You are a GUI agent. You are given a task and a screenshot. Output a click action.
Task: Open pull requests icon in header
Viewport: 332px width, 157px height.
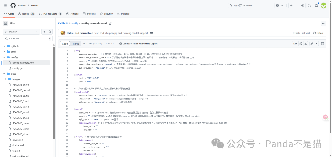310,6
